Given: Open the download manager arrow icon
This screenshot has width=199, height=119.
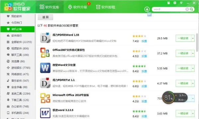Looking at the screenshot, I should pos(147,9).
